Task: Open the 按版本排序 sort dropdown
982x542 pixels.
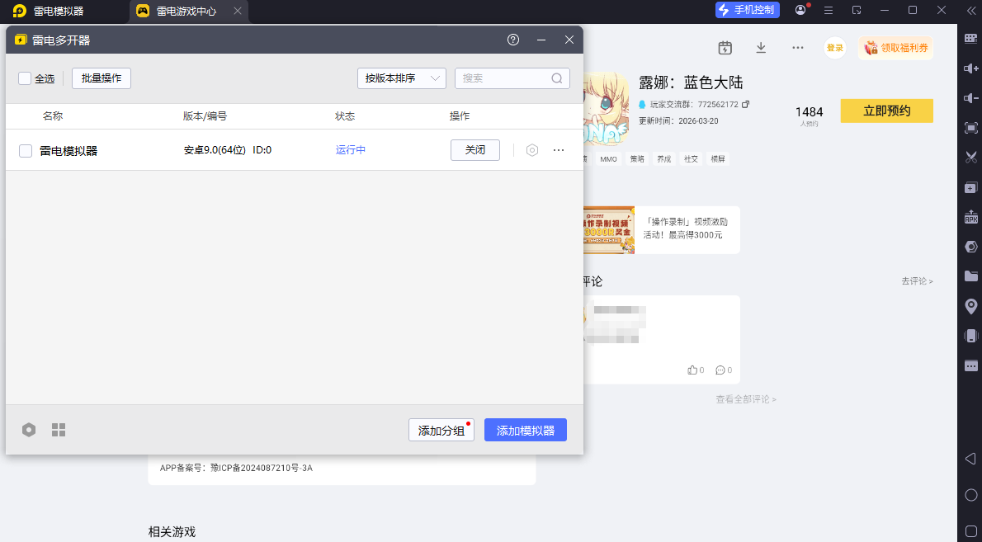Action: tap(401, 78)
